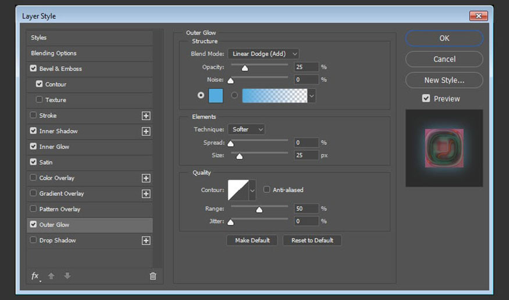Viewport: 509px width, 300px height.
Task: Toggle the Preview checkbox
Action: click(426, 98)
